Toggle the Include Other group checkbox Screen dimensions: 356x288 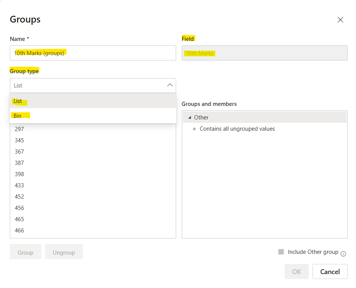tap(281, 252)
